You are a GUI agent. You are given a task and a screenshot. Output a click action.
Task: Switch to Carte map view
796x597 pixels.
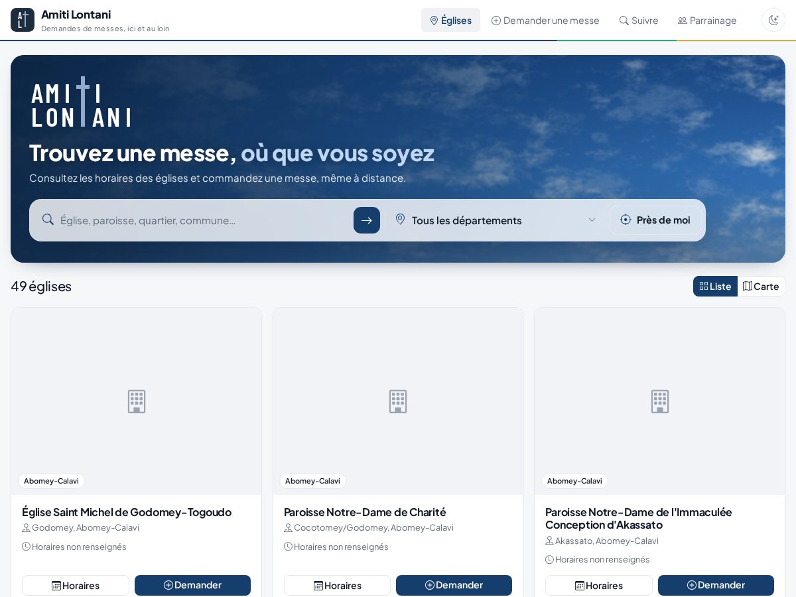[761, 286]
